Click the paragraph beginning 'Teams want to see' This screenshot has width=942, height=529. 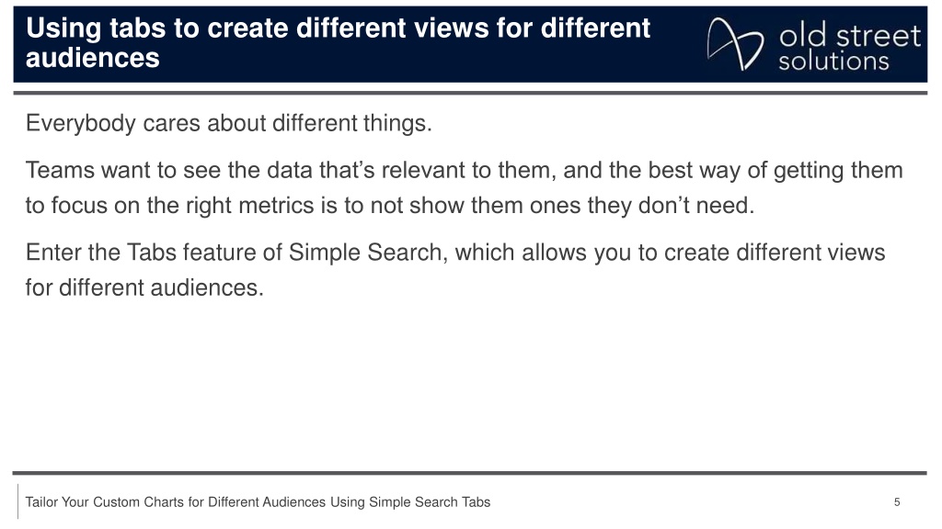click(x=464, y=187)
